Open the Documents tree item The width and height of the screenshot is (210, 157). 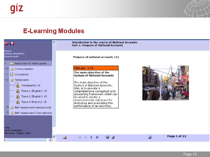point(21,74)
